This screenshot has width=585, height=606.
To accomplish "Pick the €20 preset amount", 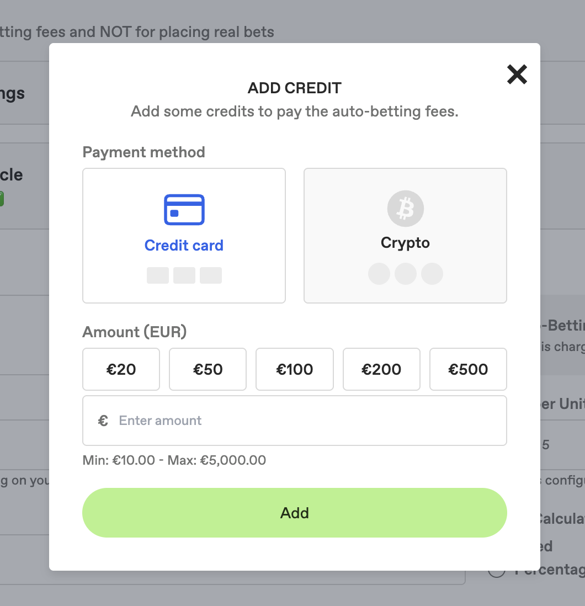I will (121, 369).
